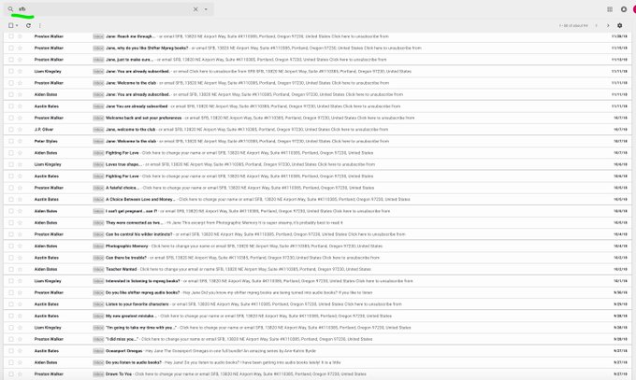Star the 'Jane, just to make sure...' email
This screenshot has width=636, height=380.
click(20, 60)
